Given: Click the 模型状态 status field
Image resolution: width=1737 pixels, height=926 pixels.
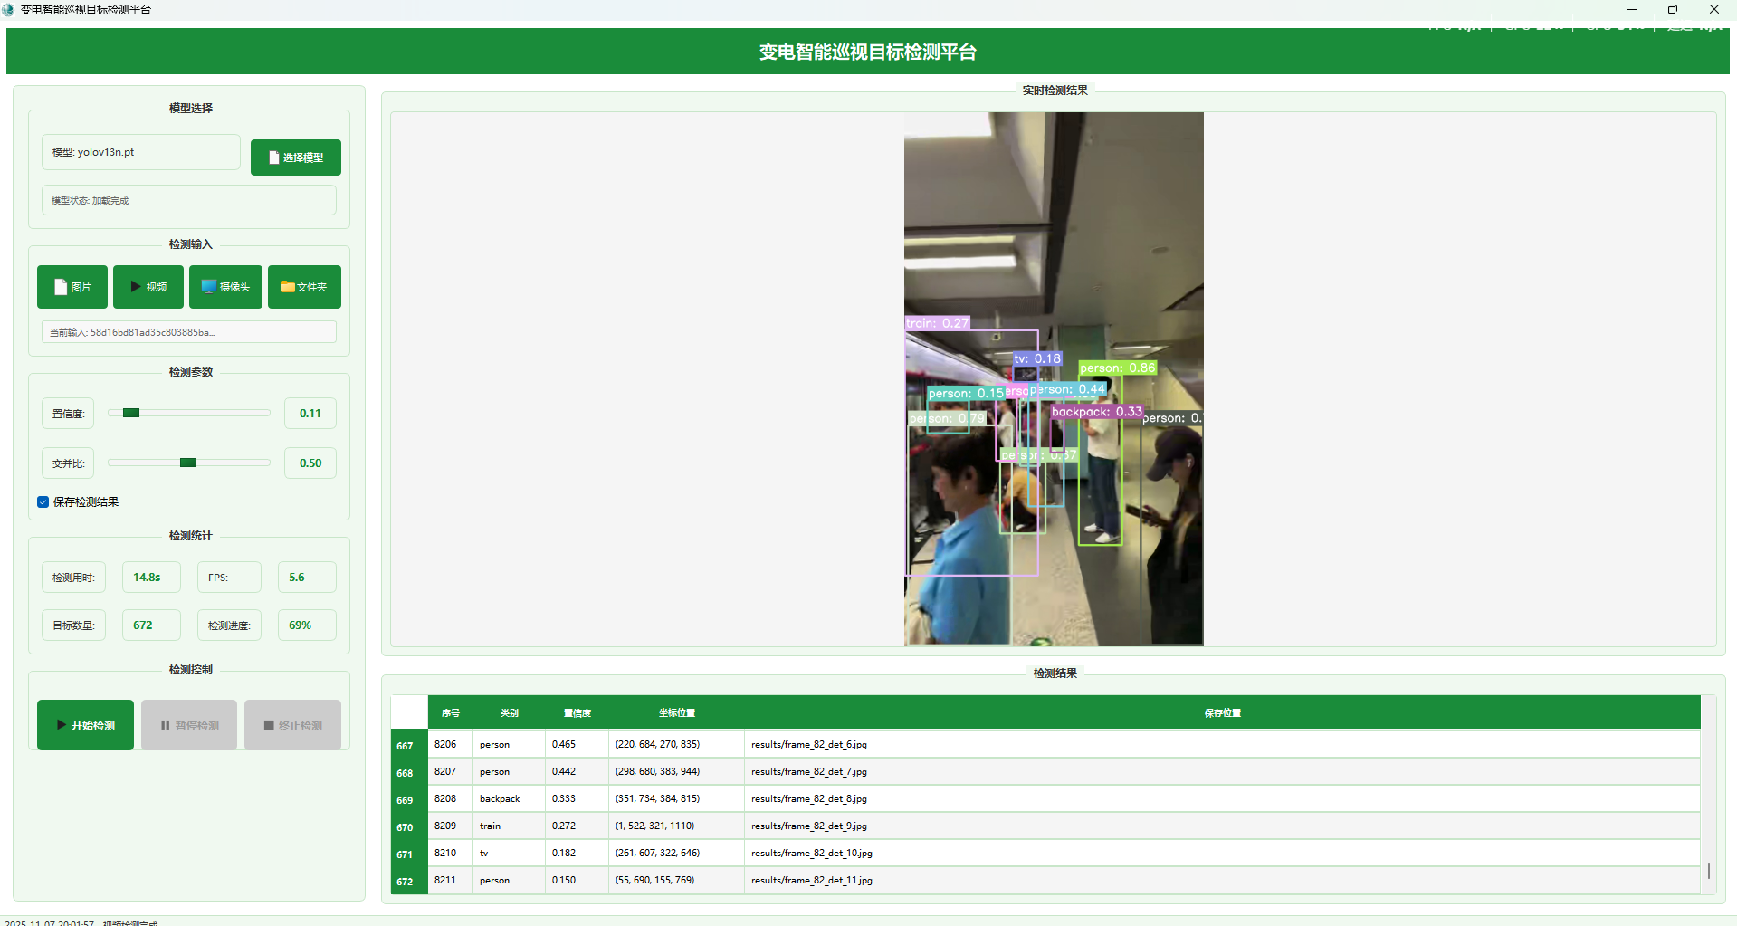Looking at the screenshot, I should [189, 200].
